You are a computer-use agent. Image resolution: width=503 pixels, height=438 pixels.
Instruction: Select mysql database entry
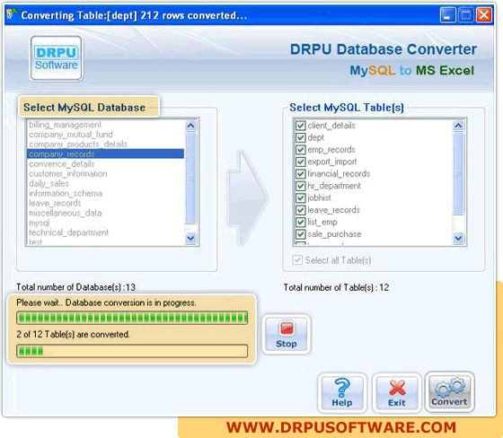tap(106, 223)
